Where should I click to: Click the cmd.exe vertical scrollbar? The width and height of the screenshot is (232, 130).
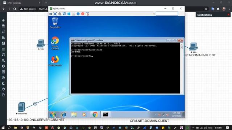(182, 68)
